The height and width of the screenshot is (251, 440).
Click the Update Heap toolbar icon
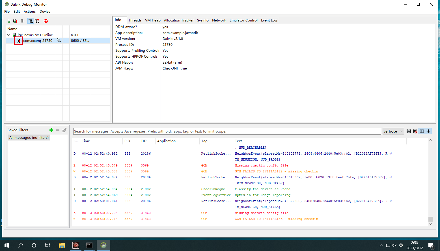click(x=9, y=21)
